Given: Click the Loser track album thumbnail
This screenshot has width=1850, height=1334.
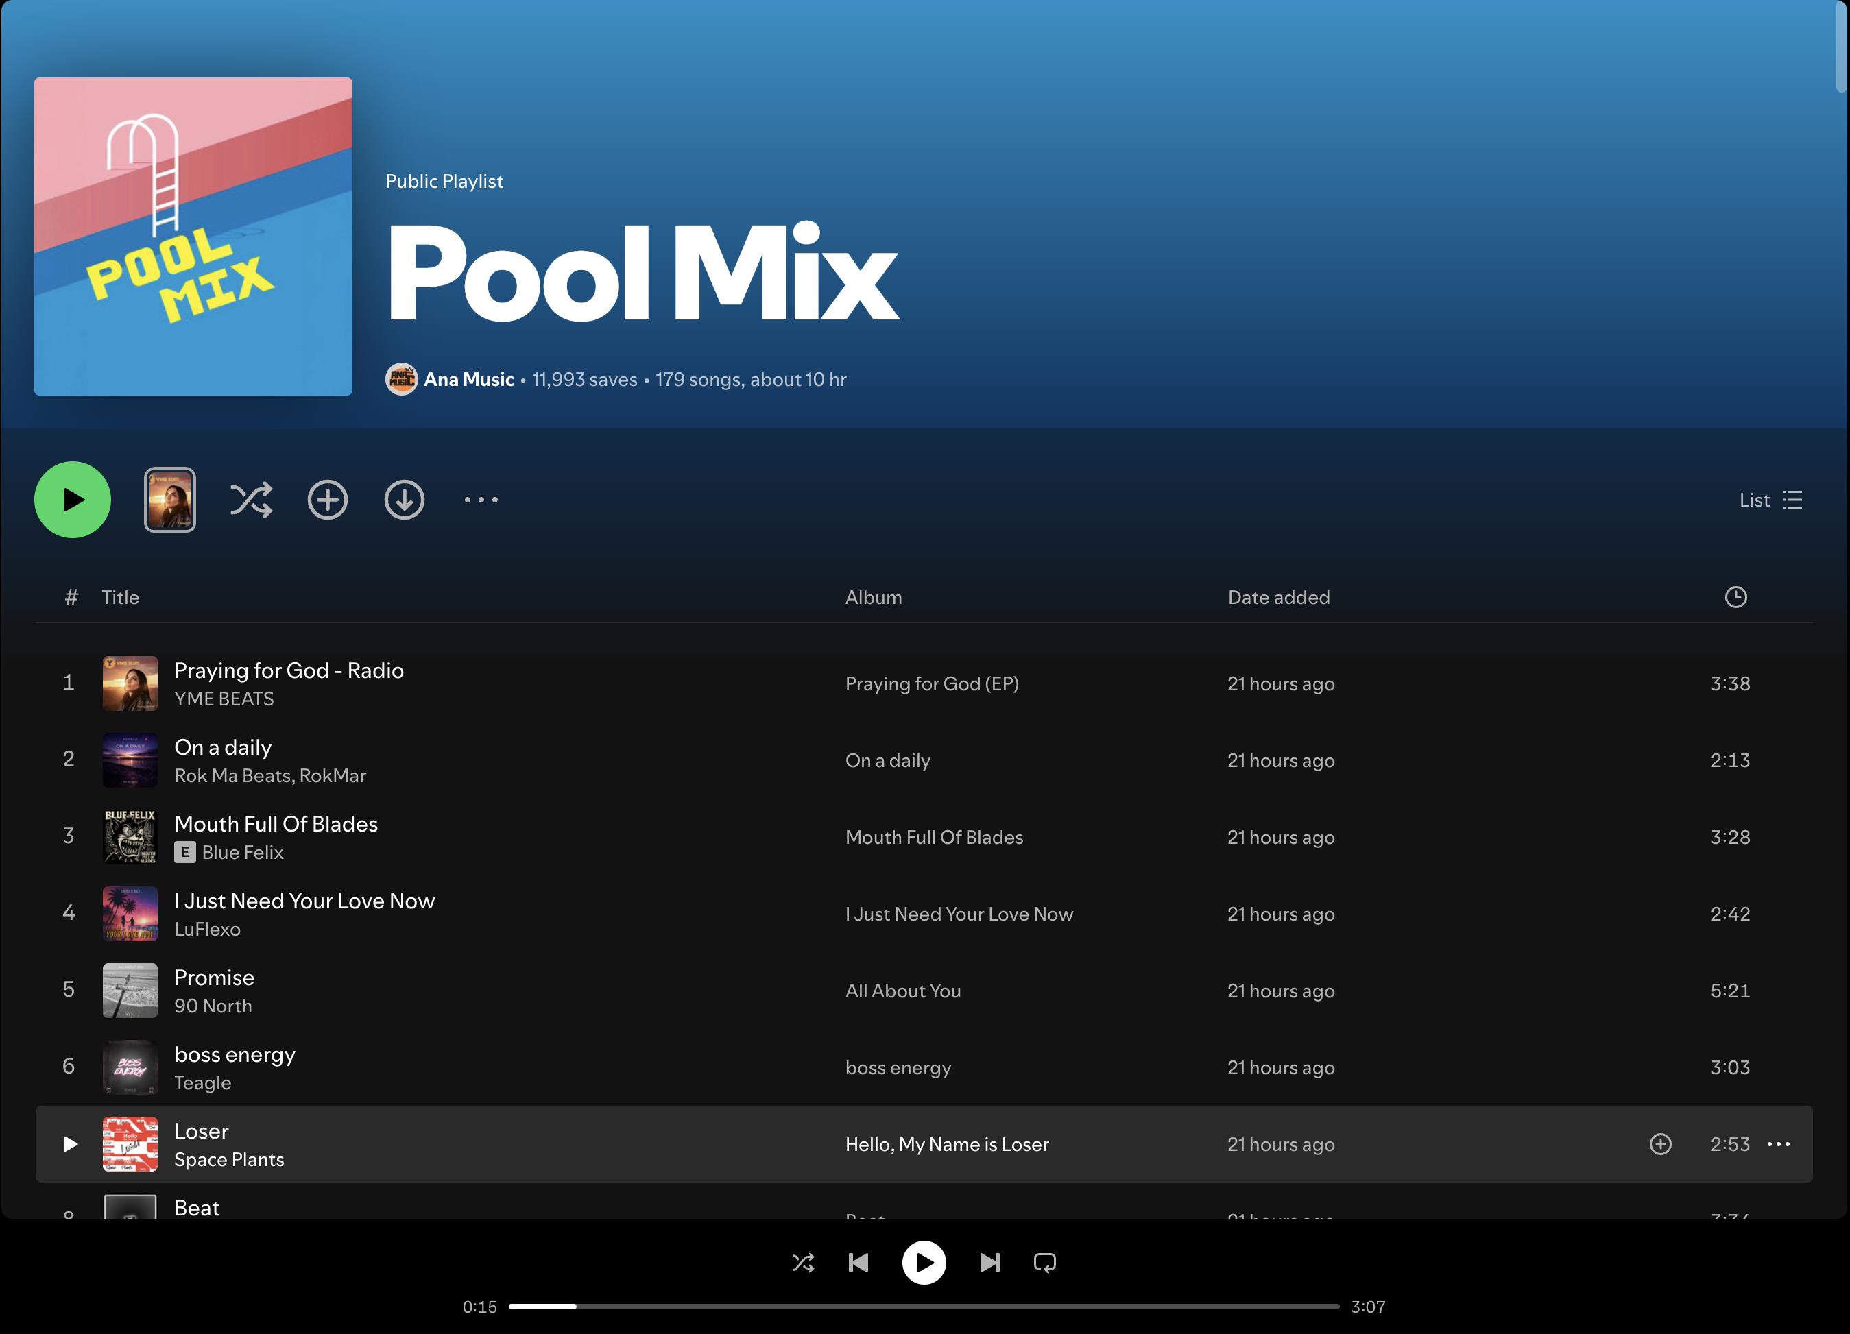Looking at the screenshot, I should pos(130,1144).
